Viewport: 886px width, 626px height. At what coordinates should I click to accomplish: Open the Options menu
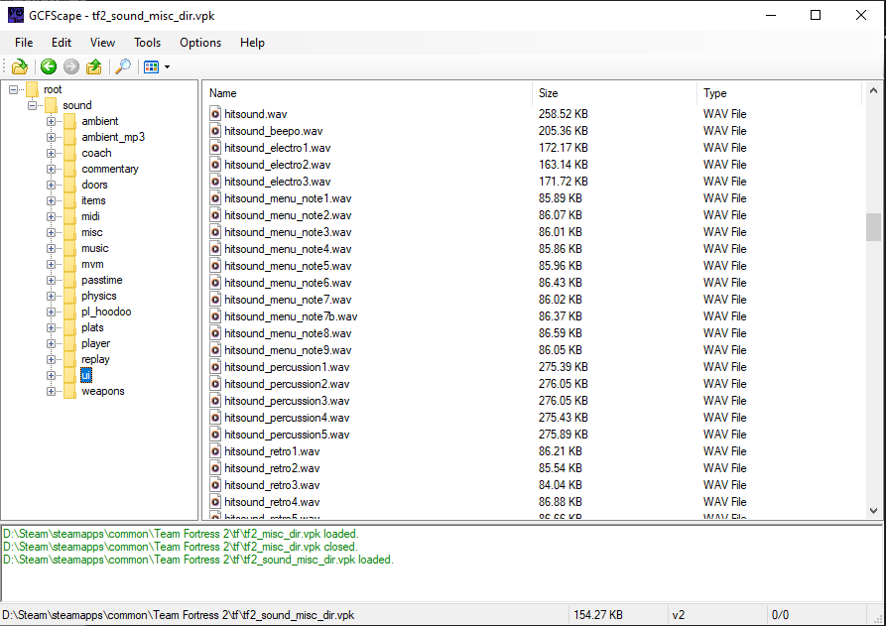(x=200, y=43)
